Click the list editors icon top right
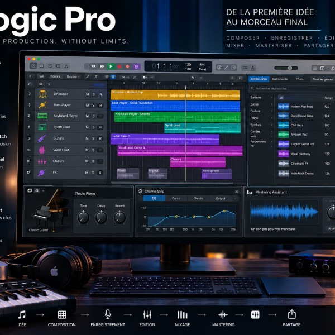This screenshot has height=335, width=335. pyautogui.click(x=315, y=68)
